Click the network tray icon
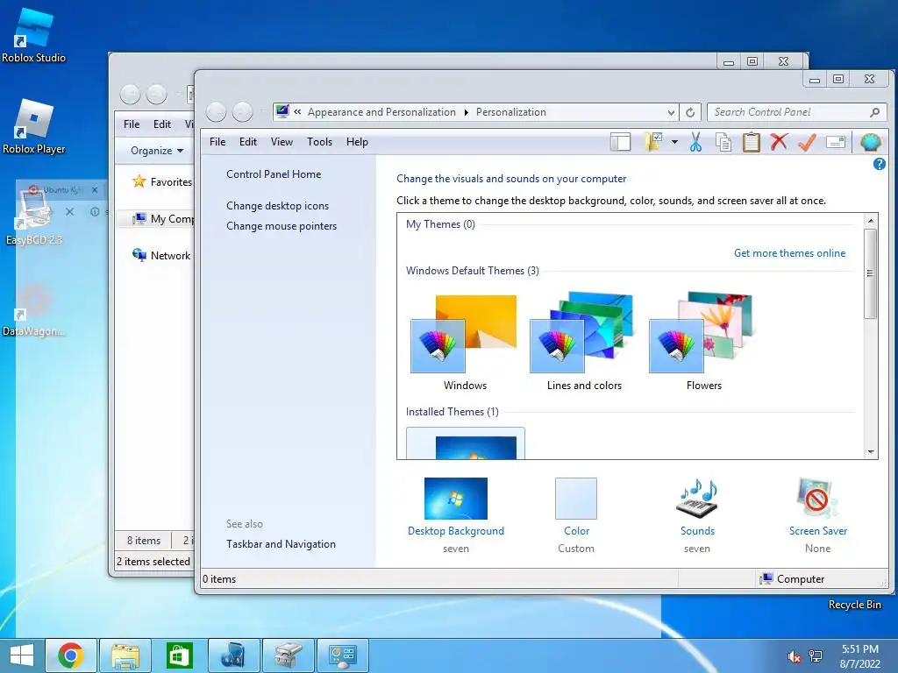The image size is (898, 673). click(x=816, y=656)
